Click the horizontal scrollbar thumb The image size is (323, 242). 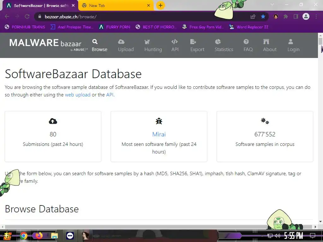[158, 227]
